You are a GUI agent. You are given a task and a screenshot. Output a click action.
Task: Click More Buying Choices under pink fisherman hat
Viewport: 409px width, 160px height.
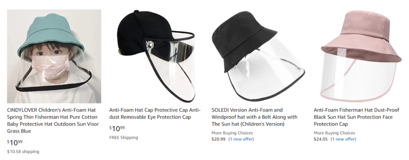pos(334,133)
